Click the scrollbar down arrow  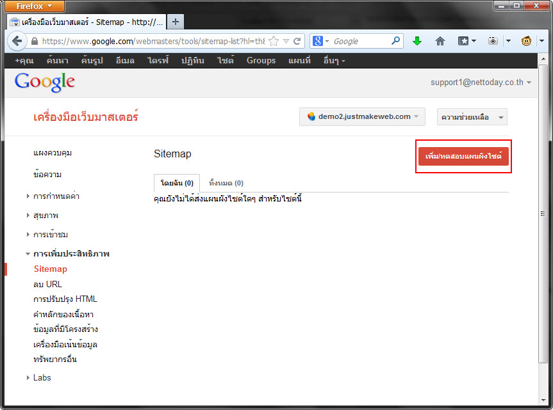pyautogui.click(x=543, y=400)
